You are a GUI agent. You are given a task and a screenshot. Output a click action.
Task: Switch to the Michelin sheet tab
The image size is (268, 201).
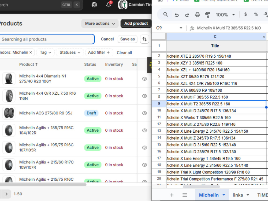[209, 195]
